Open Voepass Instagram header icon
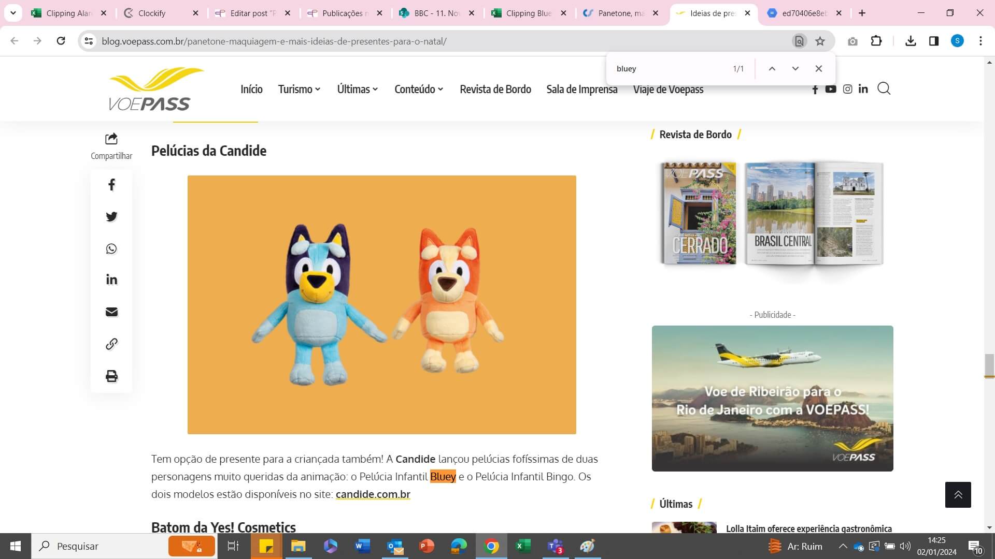Image resolution: width=995 pixels, height=559 pixels. pyautogui.click(x=847, y=89)
